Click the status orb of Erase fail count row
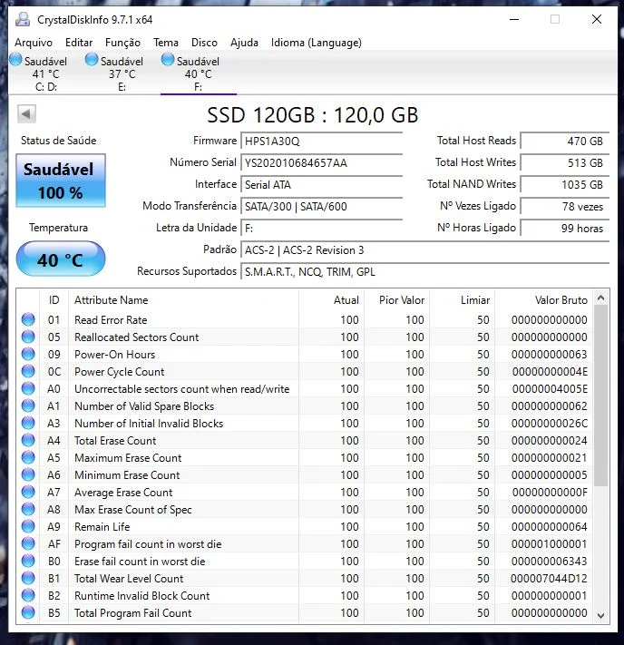624x645 pixels. point(28,561)
